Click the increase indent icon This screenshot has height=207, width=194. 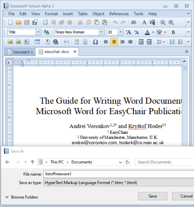tap(149, 42)
